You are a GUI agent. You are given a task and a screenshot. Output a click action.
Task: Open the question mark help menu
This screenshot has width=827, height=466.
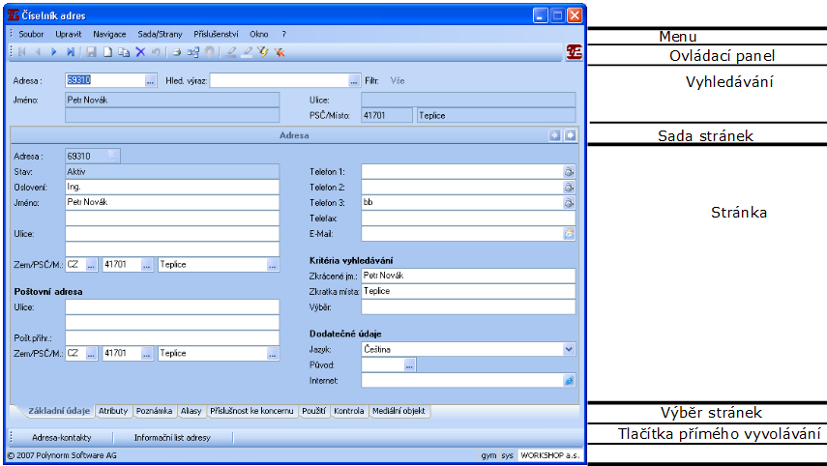(283, 34)
